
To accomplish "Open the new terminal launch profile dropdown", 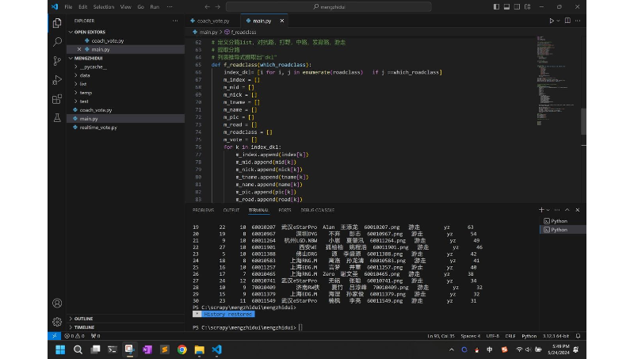I will tap(548, 210).
